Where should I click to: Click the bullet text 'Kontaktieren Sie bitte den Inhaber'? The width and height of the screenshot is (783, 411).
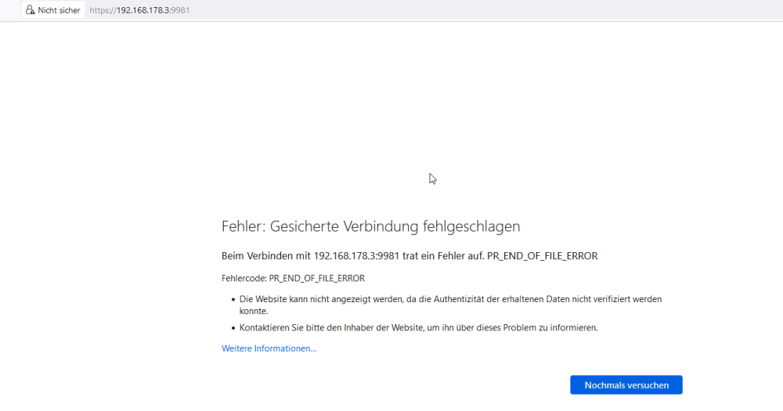tap(418, 327)
